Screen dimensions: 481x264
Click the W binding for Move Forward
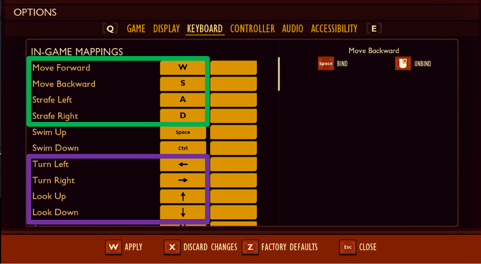coord(183,67)
